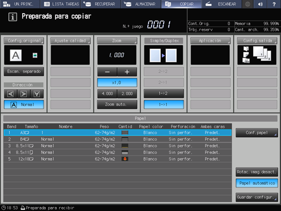Select left-facing original direction icon
Screen dimensions: 281x211
coord(10,94)
